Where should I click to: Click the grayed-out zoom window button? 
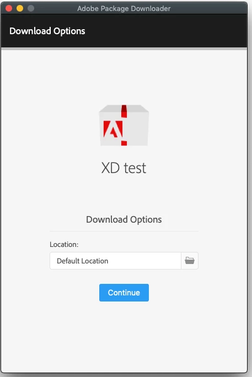31,8
